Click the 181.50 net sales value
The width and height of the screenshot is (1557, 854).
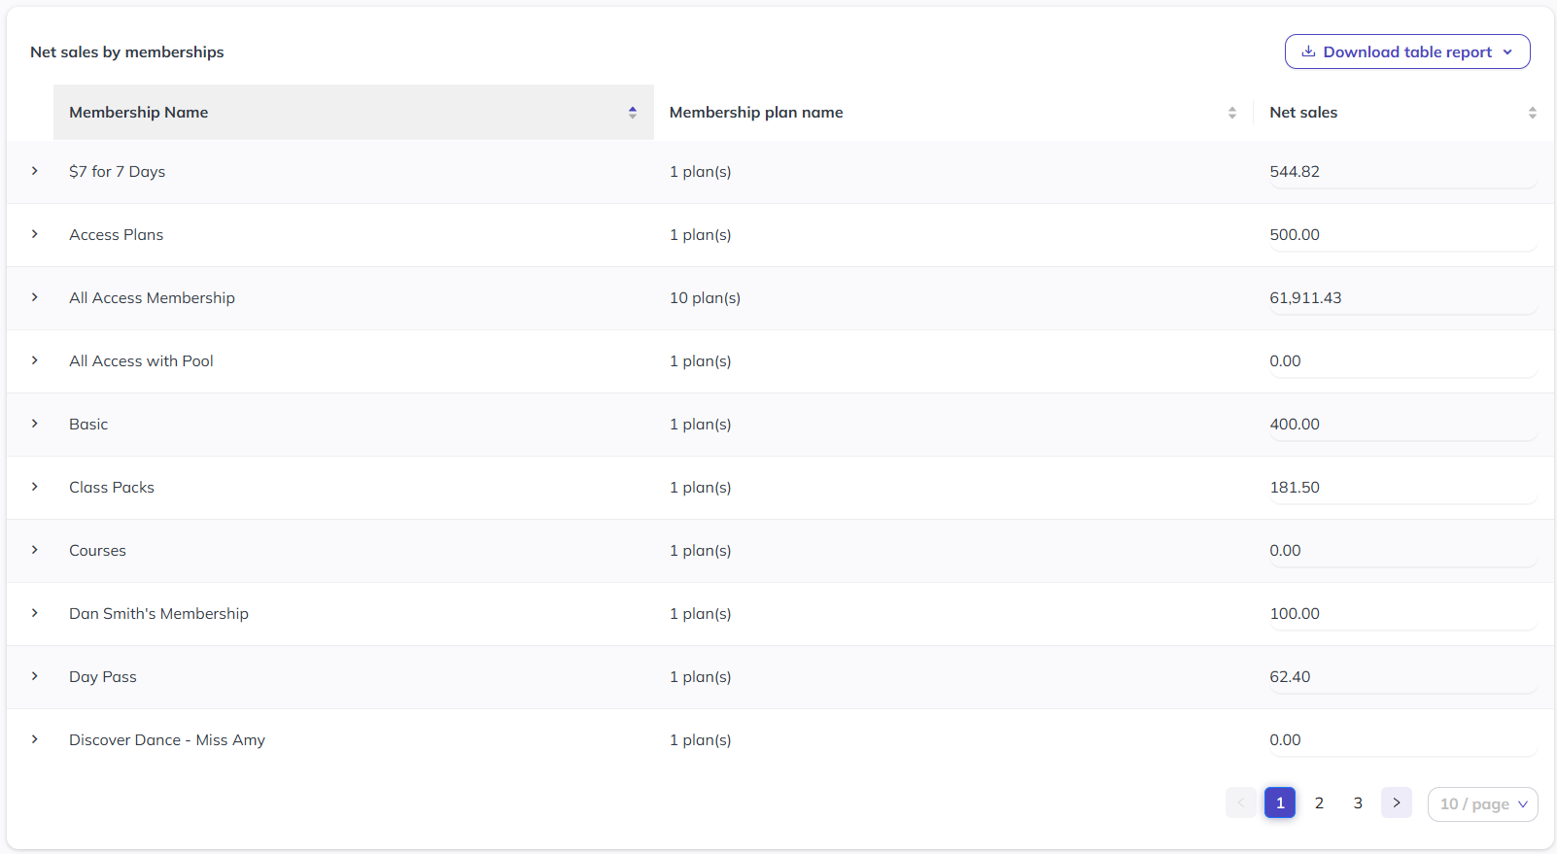click(1295, 487)
